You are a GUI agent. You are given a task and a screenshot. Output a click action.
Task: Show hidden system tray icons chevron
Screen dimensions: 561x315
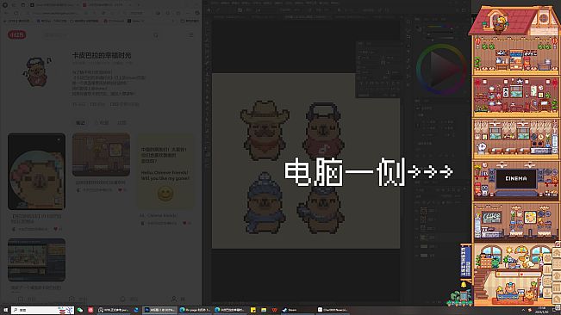[523, 310]
